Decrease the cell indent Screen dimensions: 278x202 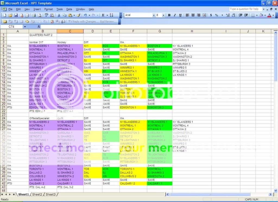(241, 15)
